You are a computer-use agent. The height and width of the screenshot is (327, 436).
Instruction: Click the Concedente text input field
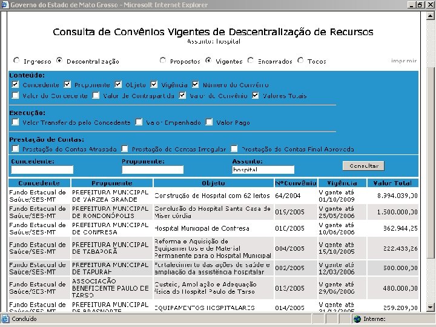(42, 170)
